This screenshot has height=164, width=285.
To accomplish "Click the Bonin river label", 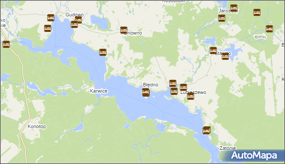I will (x=260, y=37).
